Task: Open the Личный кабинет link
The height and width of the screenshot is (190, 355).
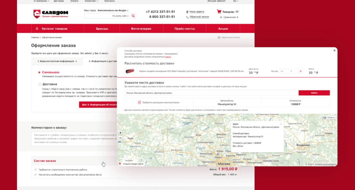Action: tap(216, 1)
